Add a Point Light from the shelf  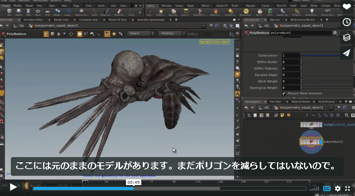(x=161, y=12)
